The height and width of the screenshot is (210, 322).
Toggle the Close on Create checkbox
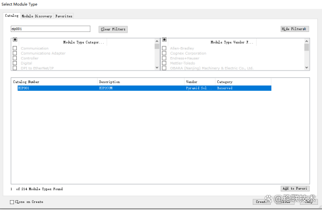tap(12, 202)
